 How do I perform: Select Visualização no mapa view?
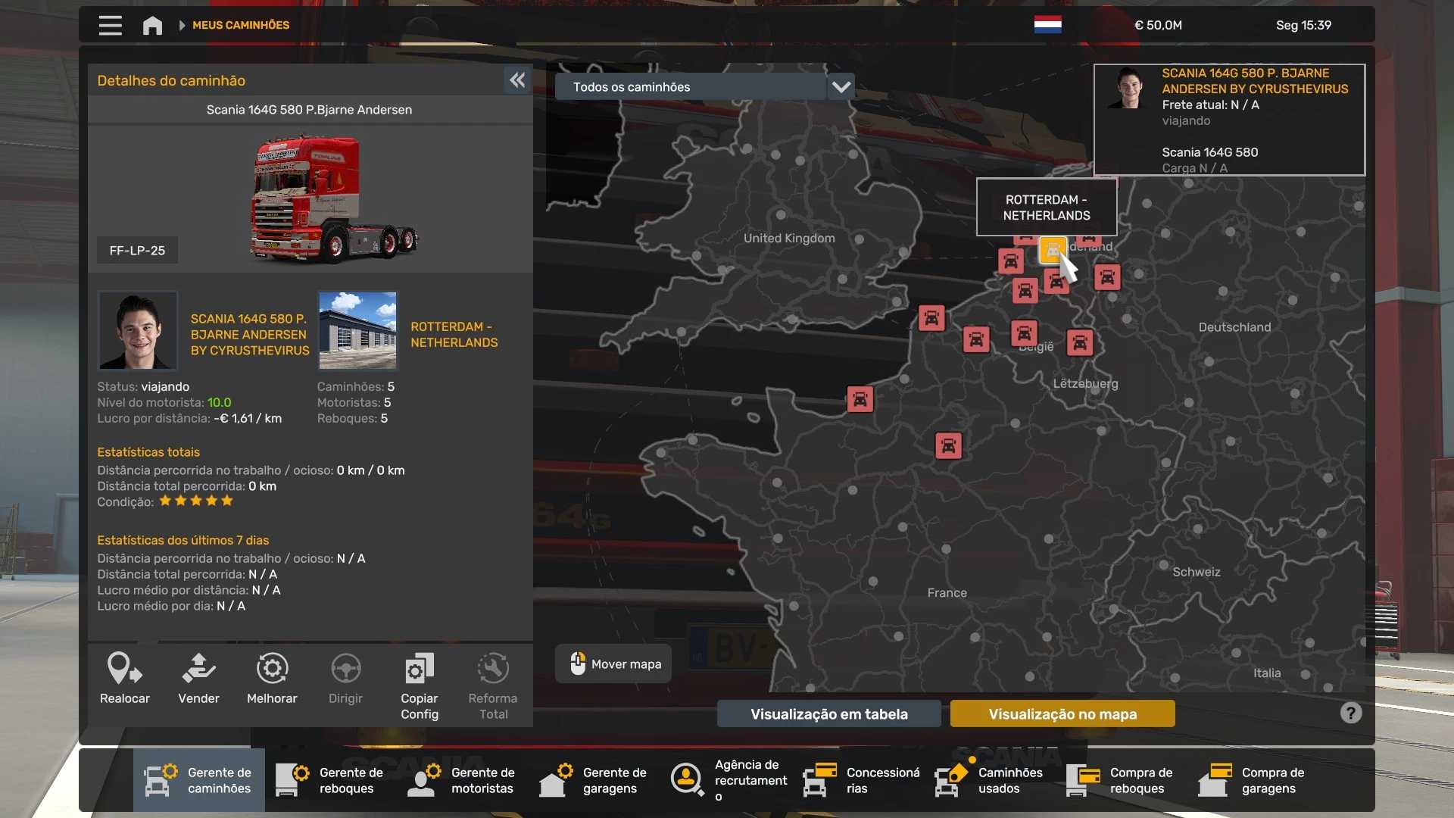pos(1062,713)
